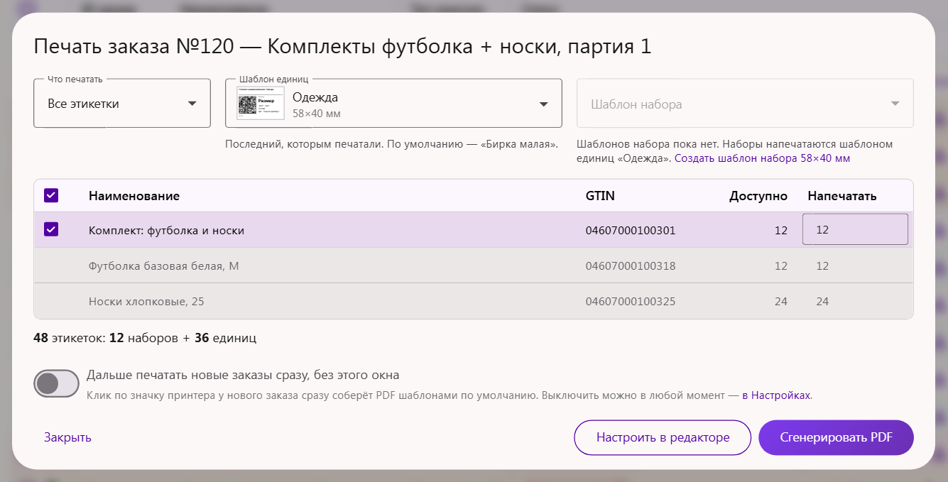Select the 'Футболка базовая белая, M' row

474,265
